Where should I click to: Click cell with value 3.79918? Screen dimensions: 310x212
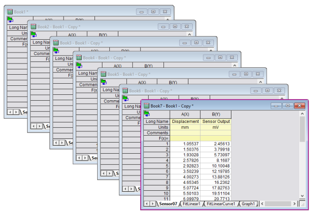pos(216,149)
